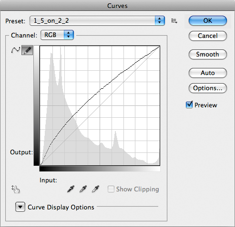
Task: Open the Channel RGB dropdown
Action: pos(57,35)
